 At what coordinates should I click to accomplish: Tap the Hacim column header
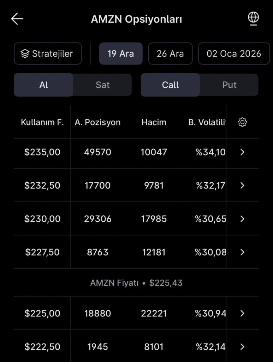coord(154,122)
